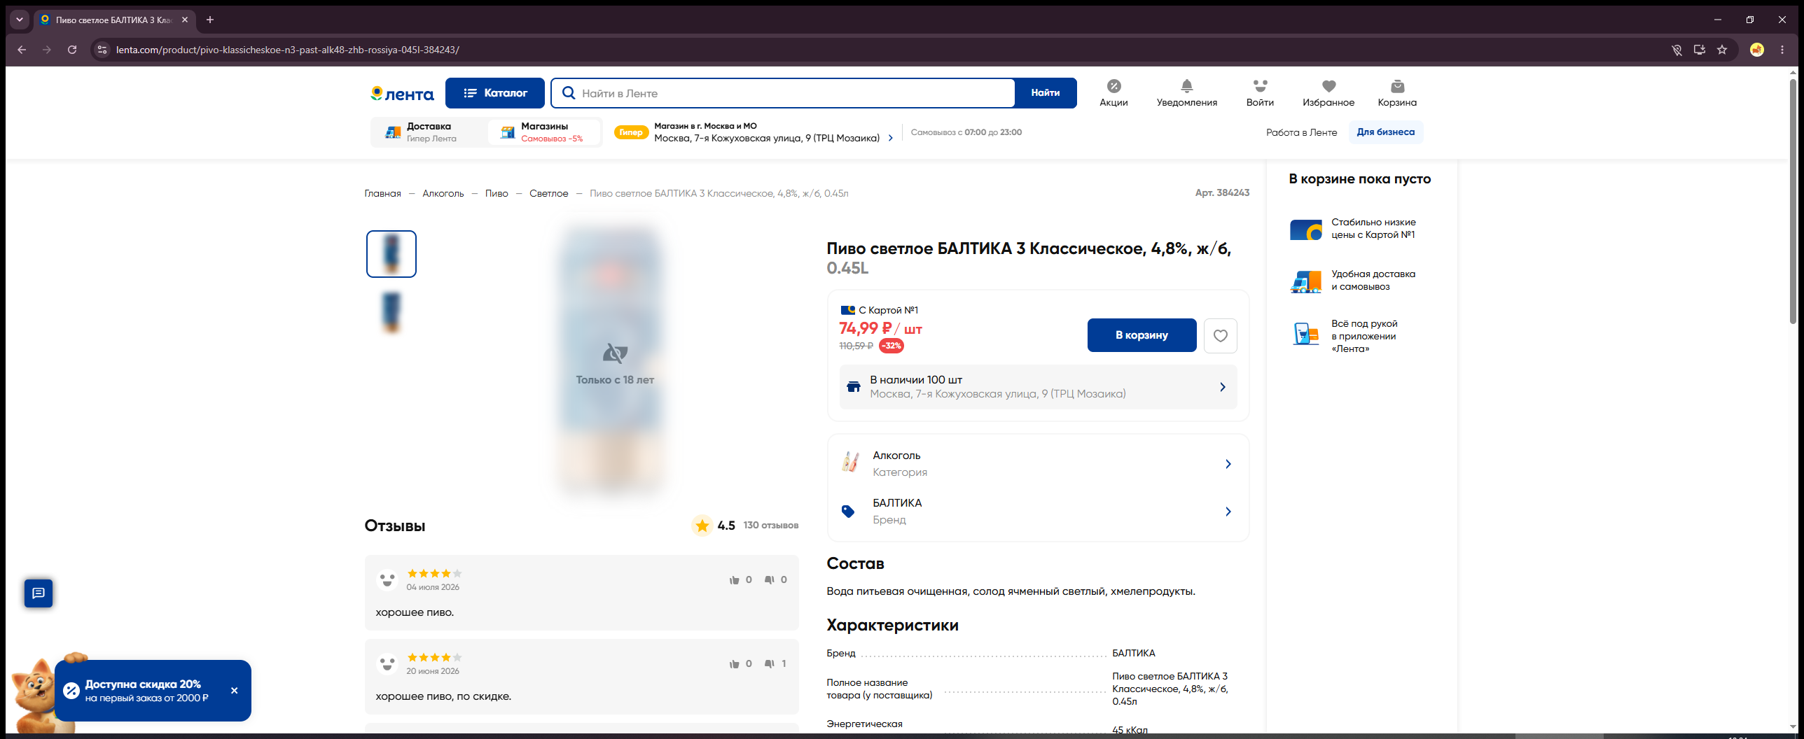Dislike the 04 июля 2026 review
This screenshot has width=1804, height=739.
coord(769,580)
